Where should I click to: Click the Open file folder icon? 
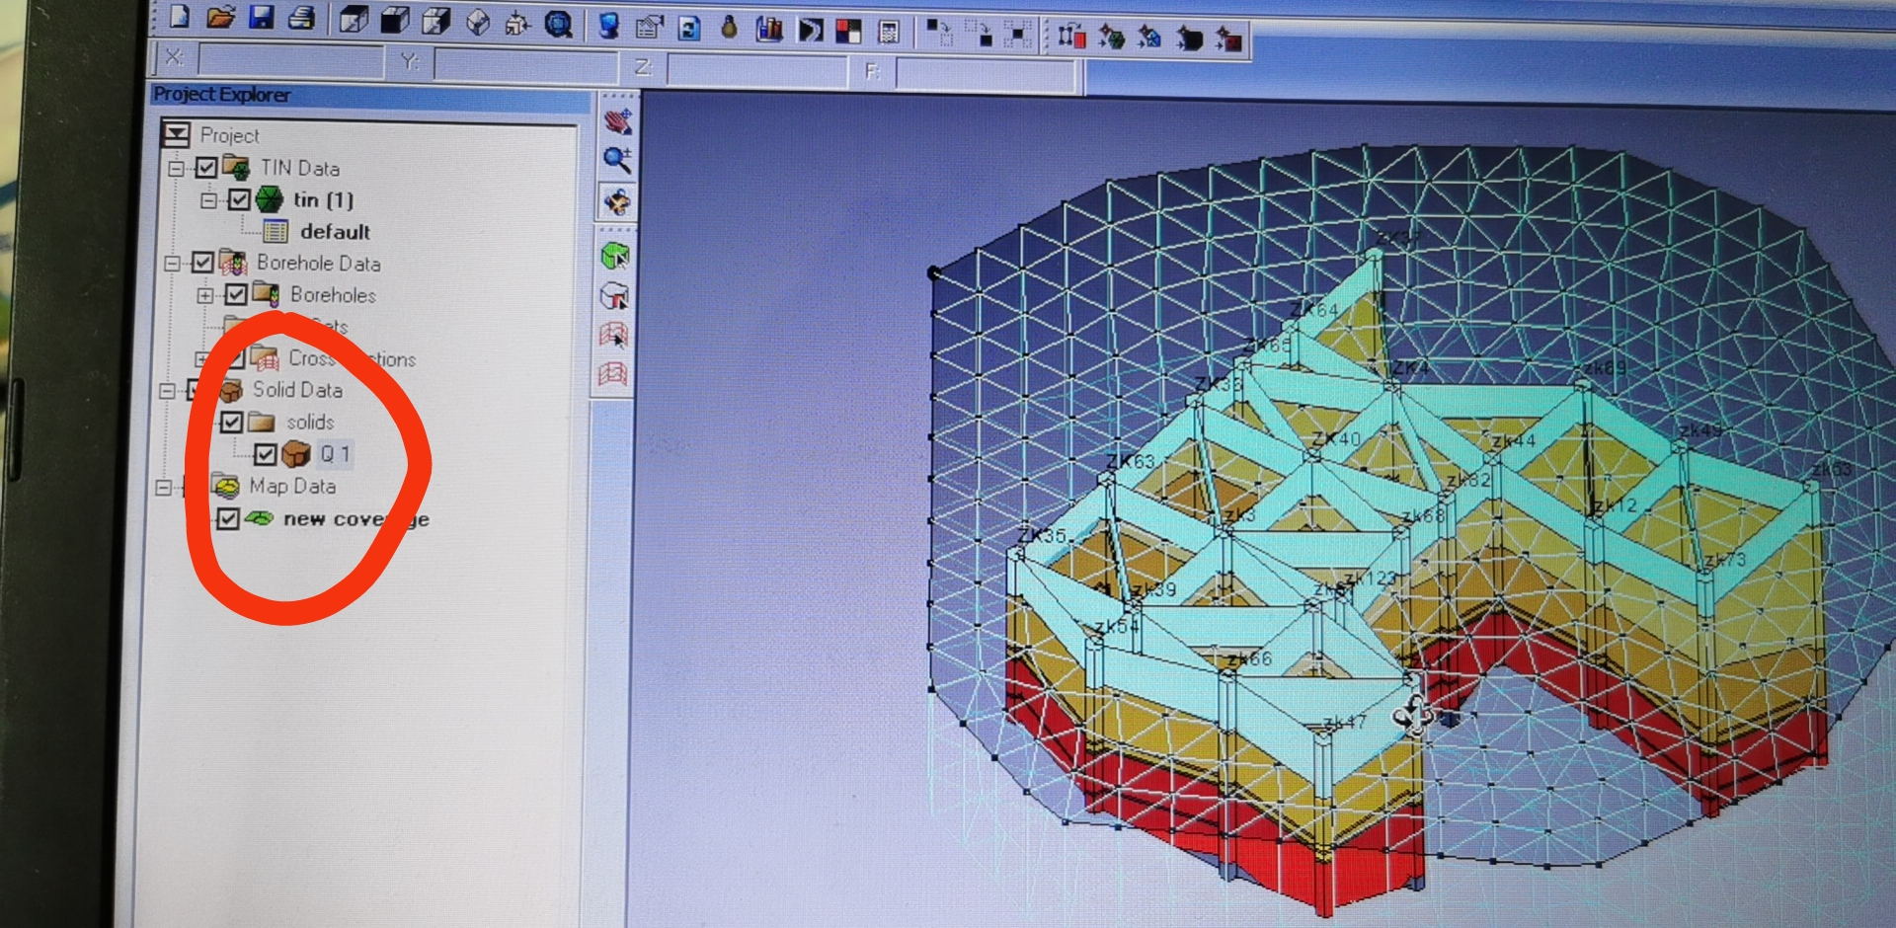221,17
